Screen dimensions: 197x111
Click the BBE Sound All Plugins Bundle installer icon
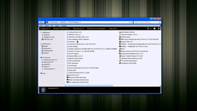120,39
